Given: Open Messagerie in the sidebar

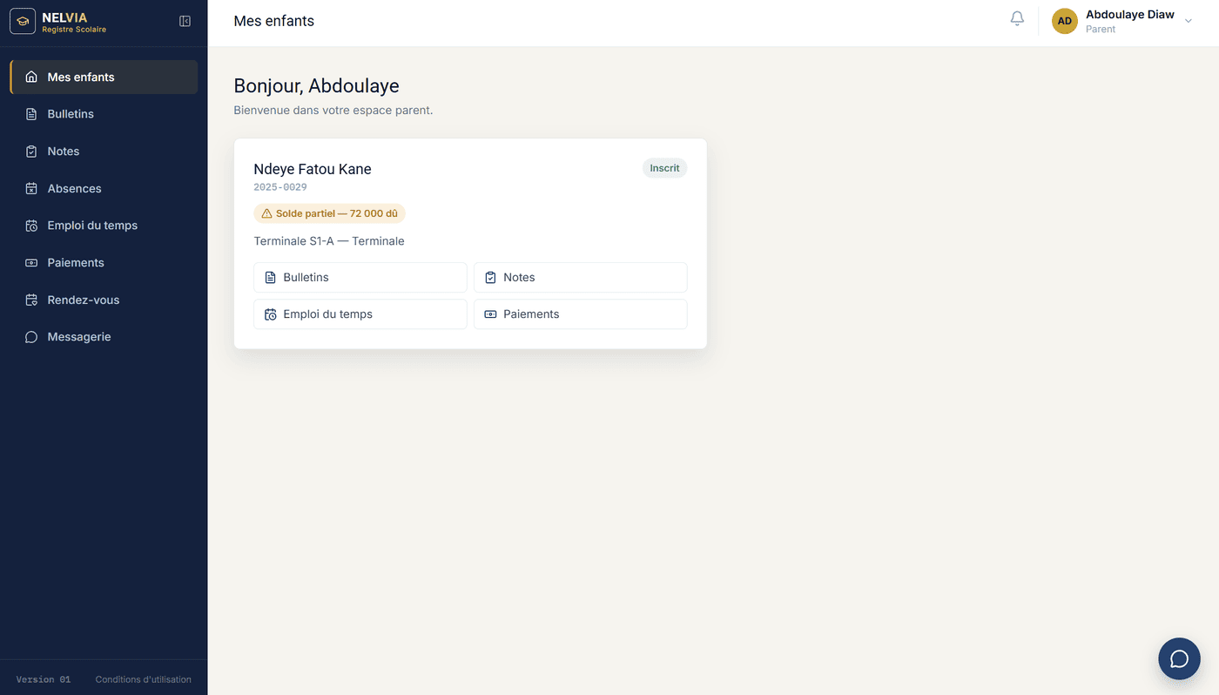Looking at the screenshot, I should click(x=104, y=337).
